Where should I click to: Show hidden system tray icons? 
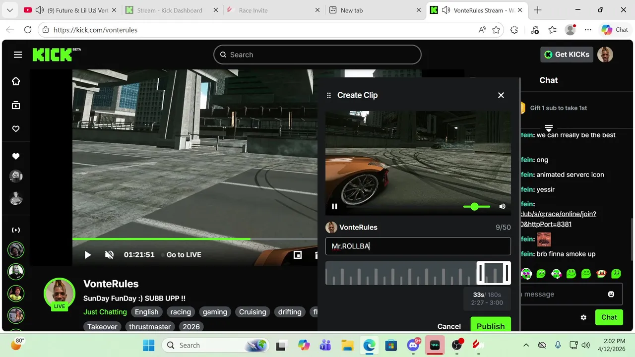(x=526, y=345)
